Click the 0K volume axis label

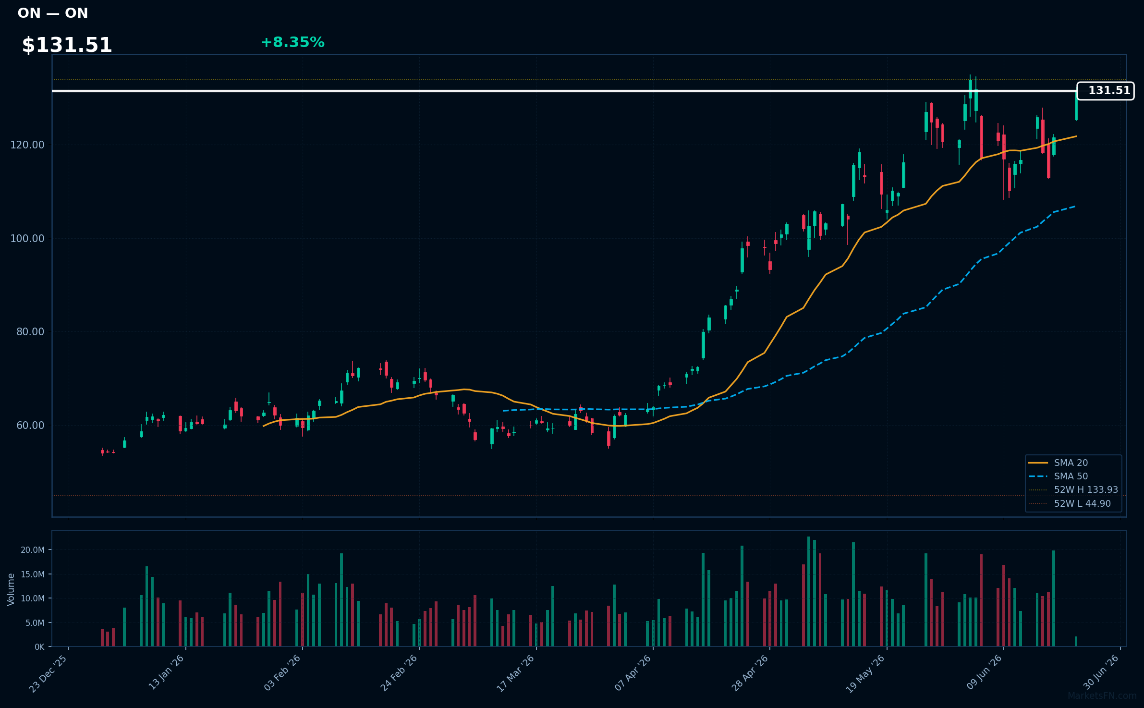pos(39,647)
